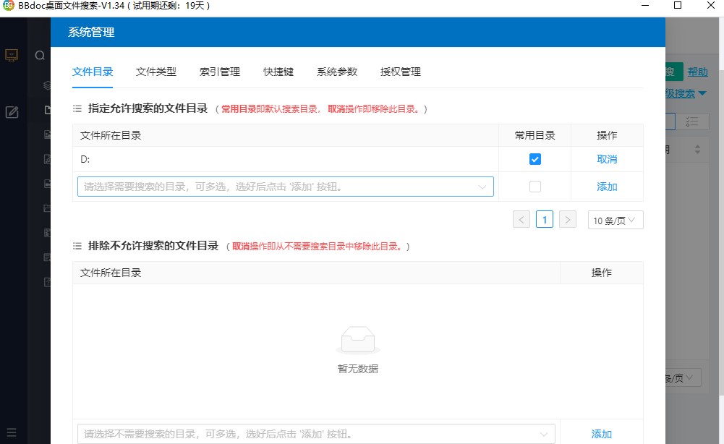Click 取消 to remove D: directory
Viewport: 724px width, 444px height.
coord(607,159)
